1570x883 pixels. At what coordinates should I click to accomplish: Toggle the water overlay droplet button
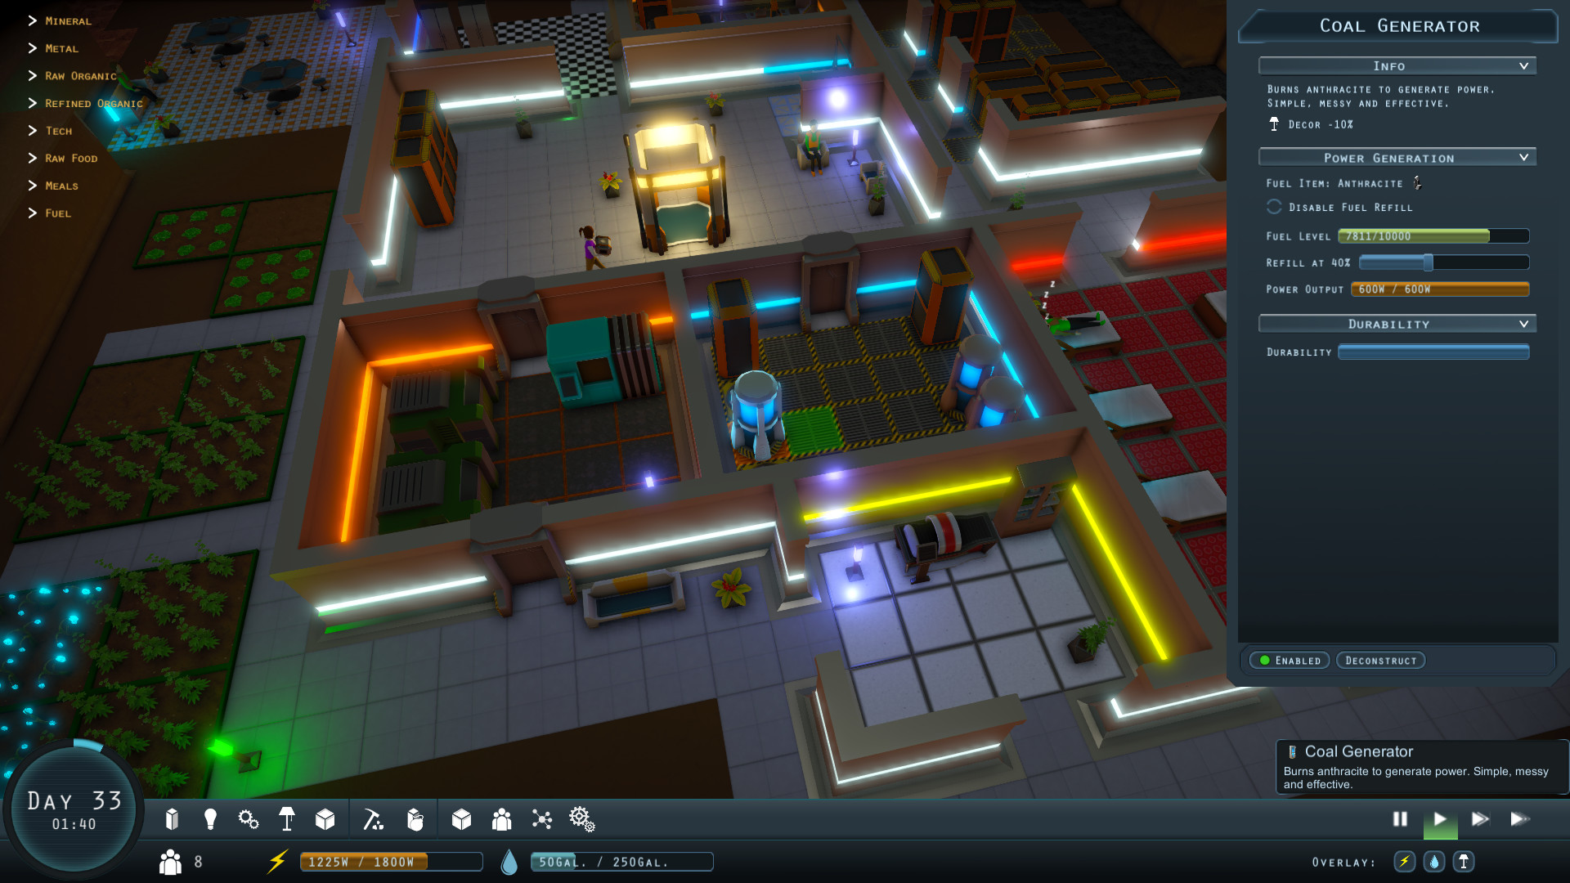(1434, 862)
